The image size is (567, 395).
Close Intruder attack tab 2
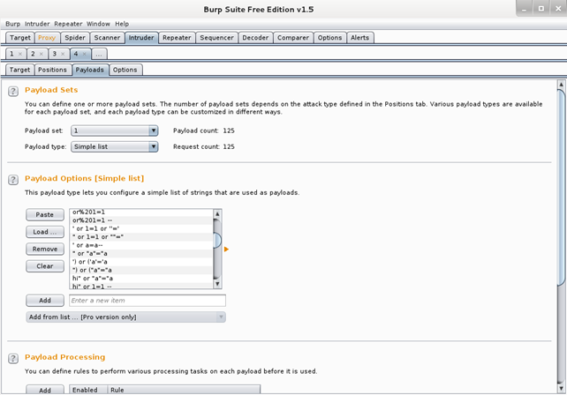(x=42, y=54)
